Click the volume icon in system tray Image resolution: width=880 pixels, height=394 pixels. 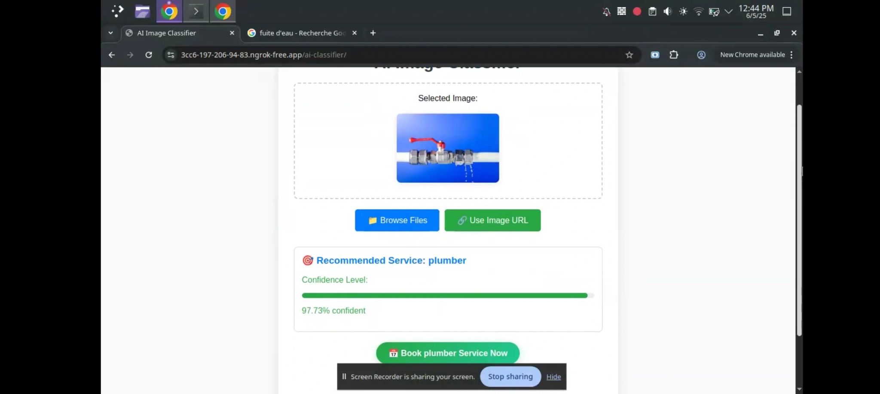tap(667, 12)
